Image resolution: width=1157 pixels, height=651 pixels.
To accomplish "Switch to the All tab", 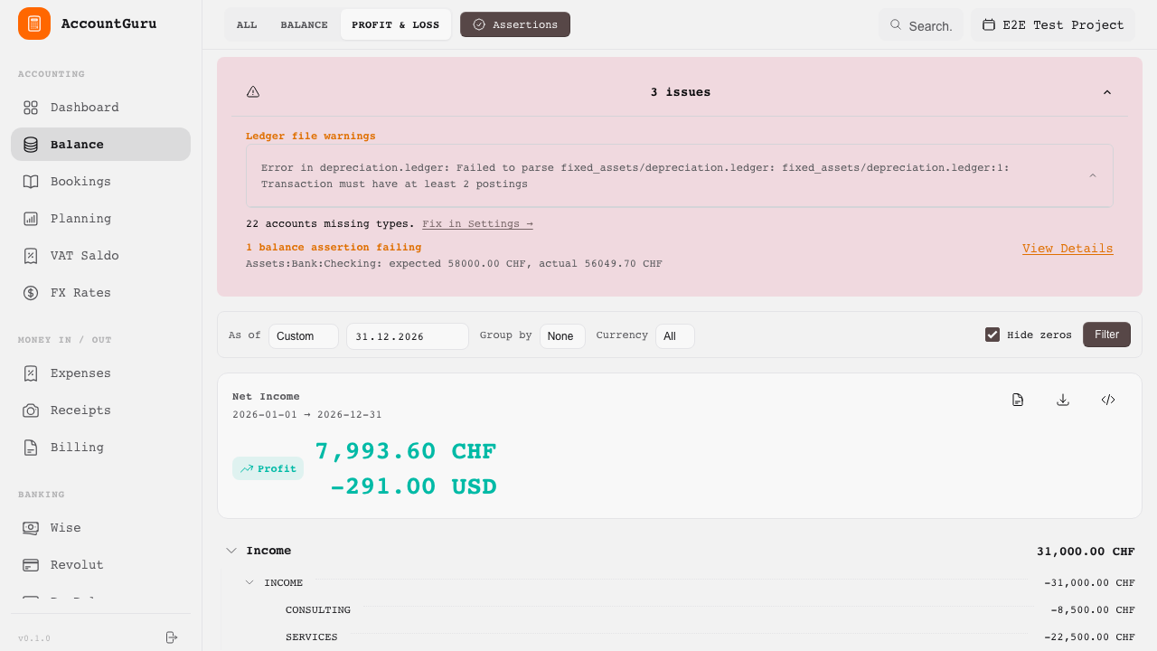I will (x=247, y=24).
